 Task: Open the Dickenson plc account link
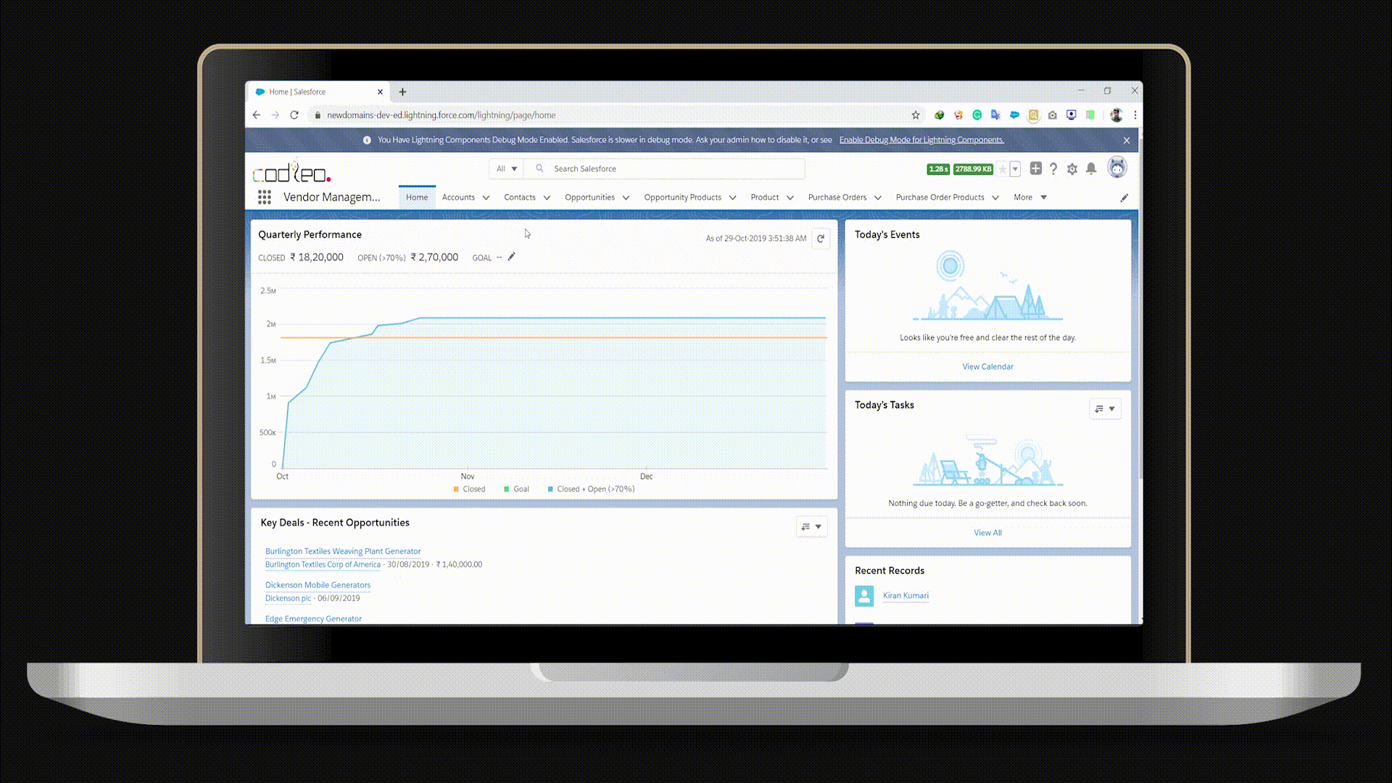pyautogui.click(x=288, y=598)
